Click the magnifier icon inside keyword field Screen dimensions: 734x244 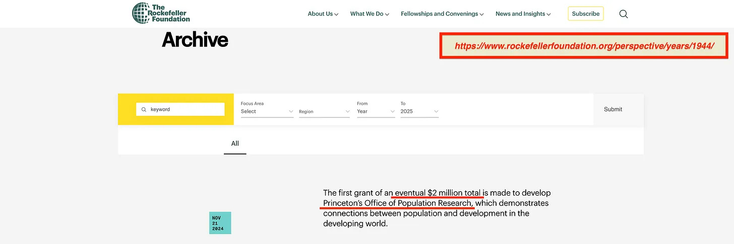pyautogui.click(x=144, y=109)
